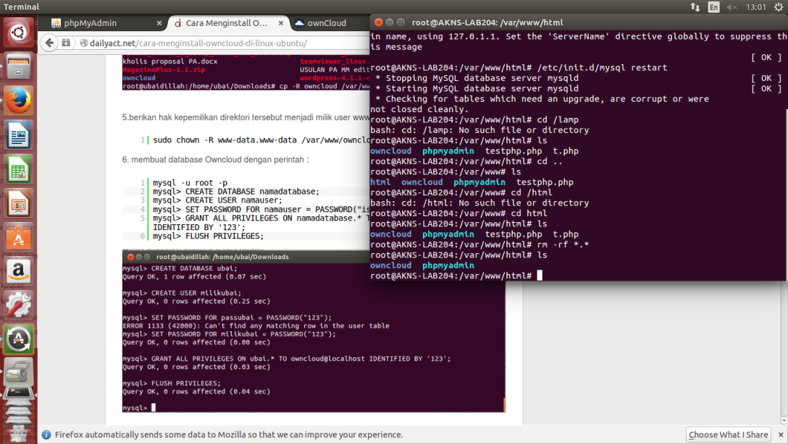This screenshot has height=444, width=788.
Task: Click 'mysql -u root -p' code line
Action: 190,183
